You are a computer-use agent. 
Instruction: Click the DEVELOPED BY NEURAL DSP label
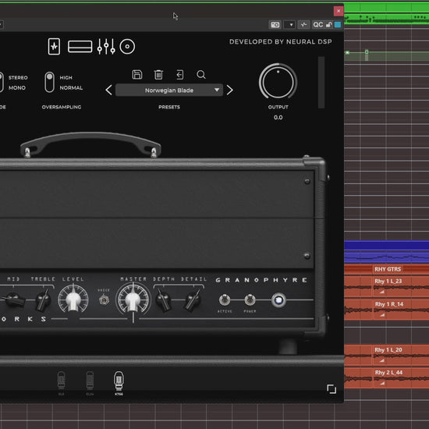coord(281,41)
